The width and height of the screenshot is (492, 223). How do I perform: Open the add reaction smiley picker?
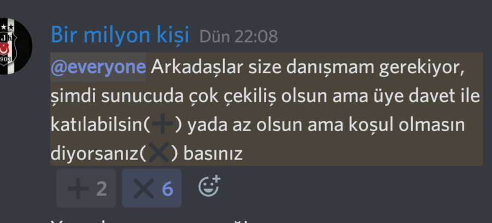click(209, 186)
